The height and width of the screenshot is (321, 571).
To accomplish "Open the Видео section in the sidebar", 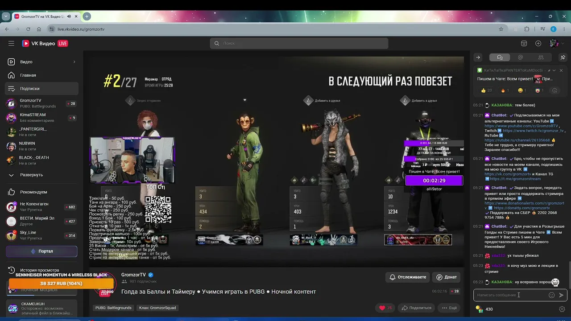I will click(42, 62).
